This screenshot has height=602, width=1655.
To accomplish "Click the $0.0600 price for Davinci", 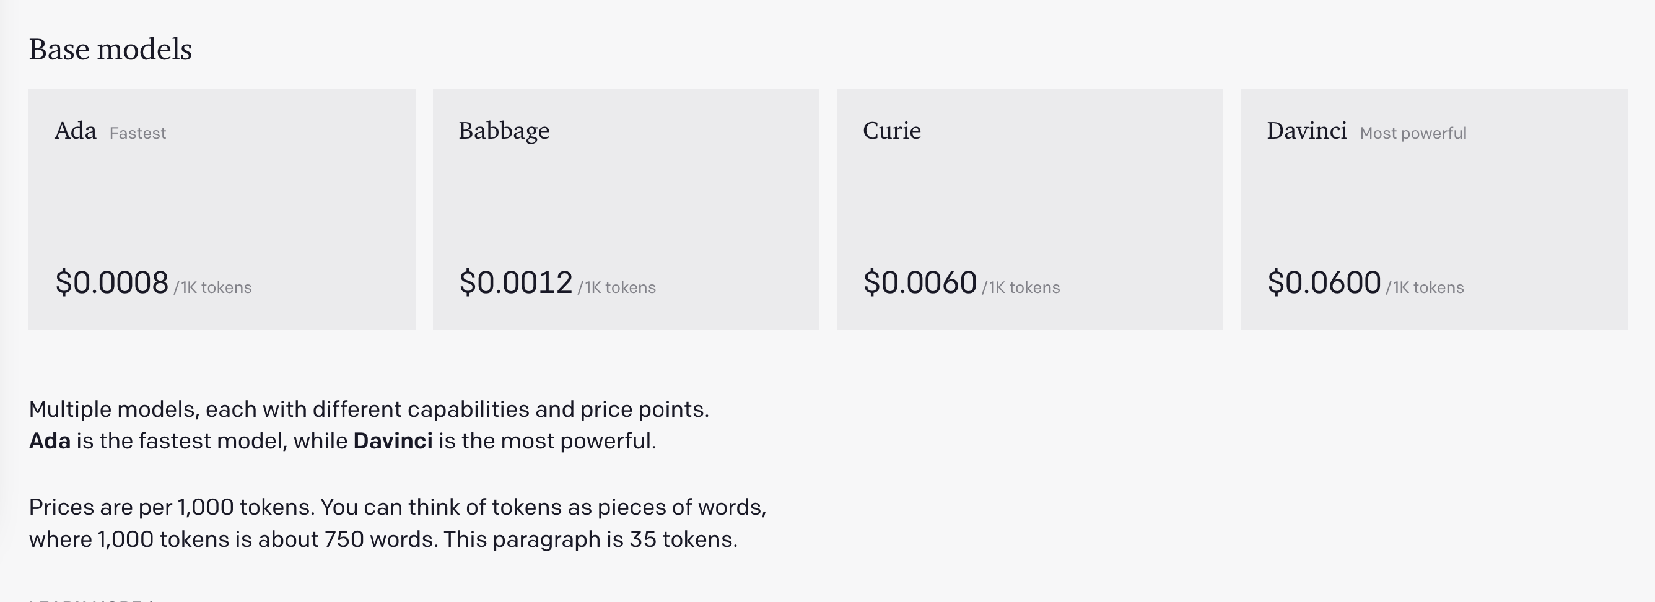I will tap(1324, 282).
